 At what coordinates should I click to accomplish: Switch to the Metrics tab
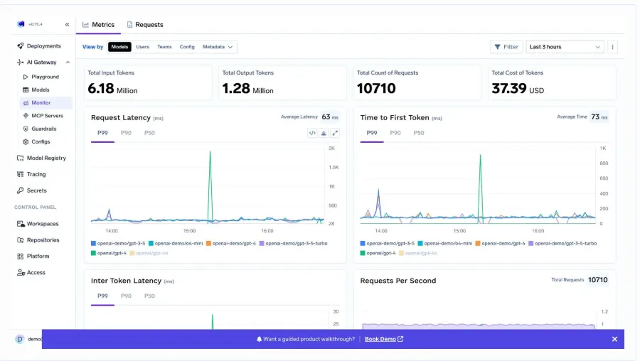coord(98,25)
